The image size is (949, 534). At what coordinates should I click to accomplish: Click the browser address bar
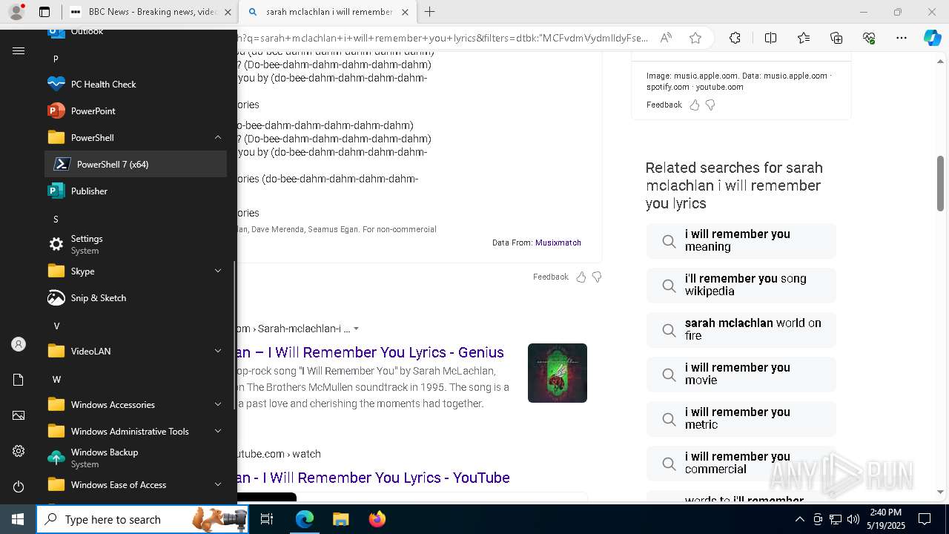coord(443,38)
